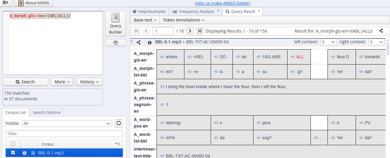Refresh the corpus list
390x158 pixels.
tap(119, 123)
